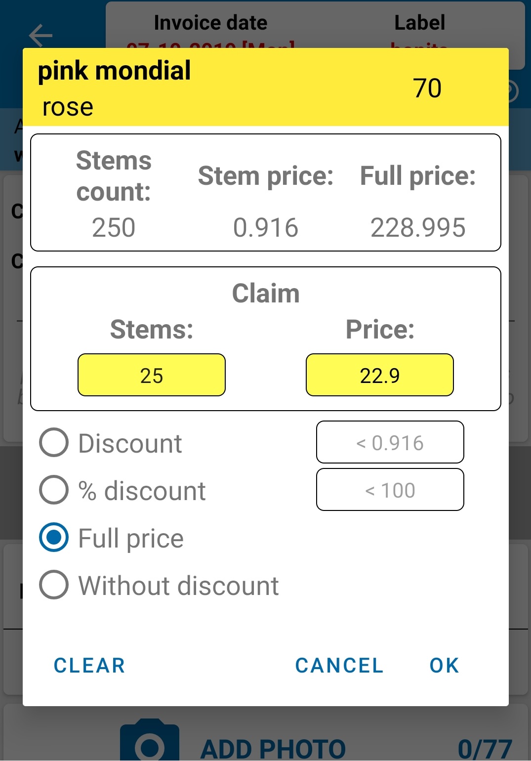Tap the ADD PHOTO label
Image resolution: width=531 pixels, height=761 pixels.
pos(273,748)
